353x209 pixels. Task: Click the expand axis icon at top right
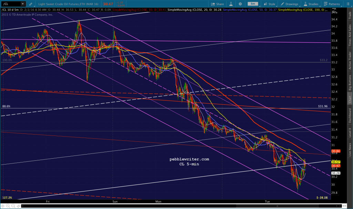pos(334,10)
